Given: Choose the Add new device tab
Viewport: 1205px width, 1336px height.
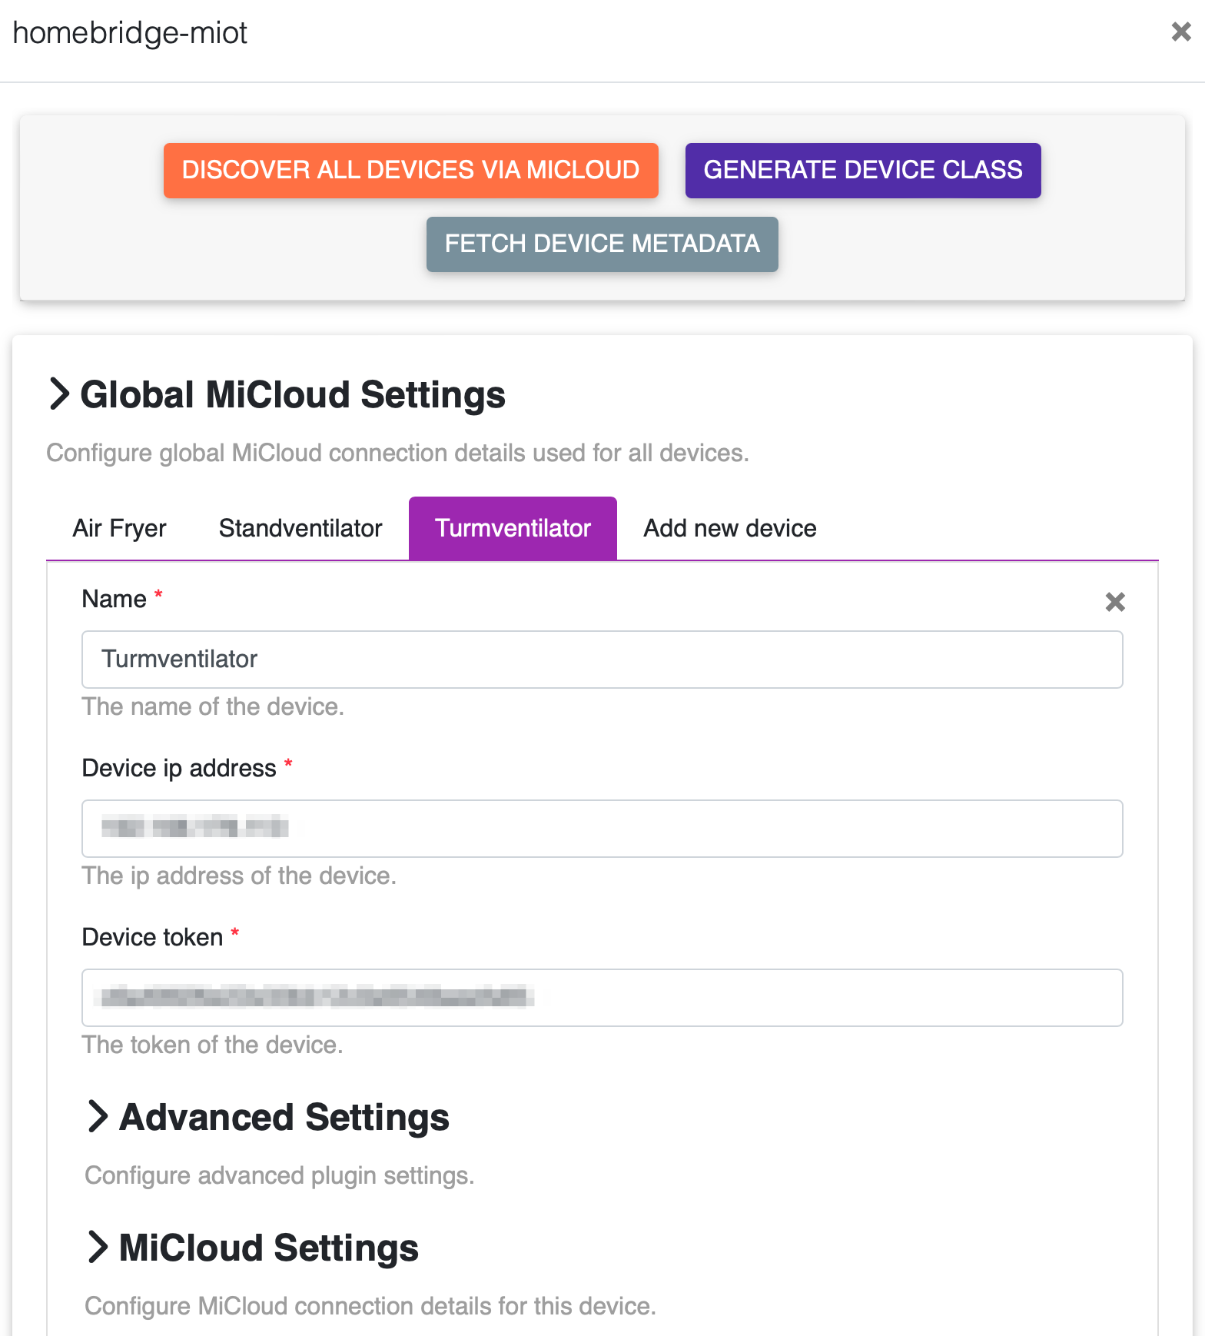Looking at the screenshot, I should (x=729, y=529).
